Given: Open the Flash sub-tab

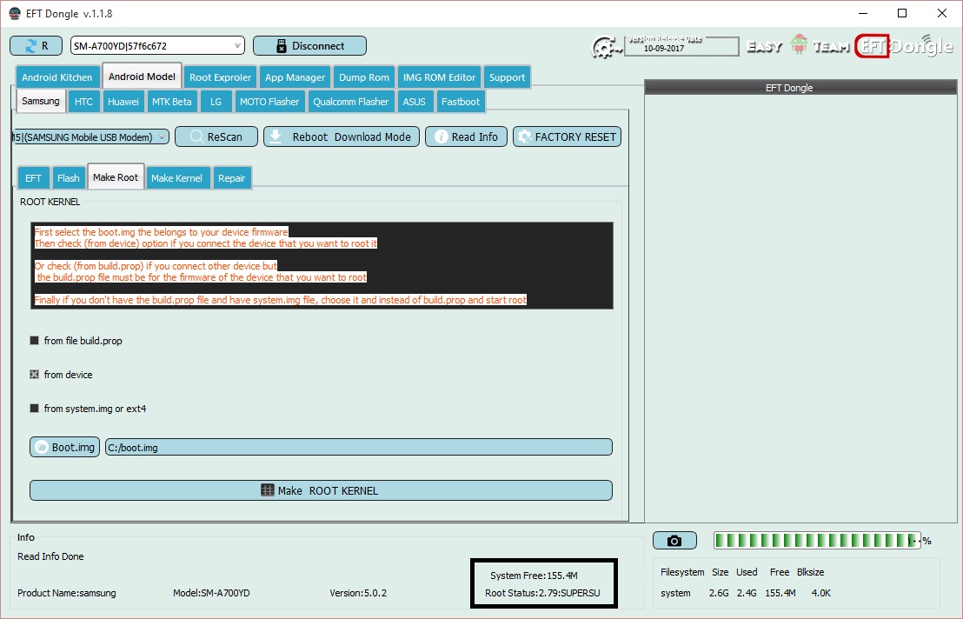Looking at the screenshot, I should [x=68, y=178].
